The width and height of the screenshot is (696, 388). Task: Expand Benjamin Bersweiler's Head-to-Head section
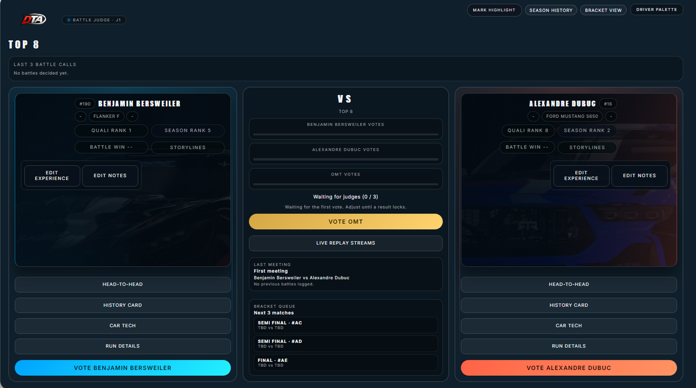pos(122,284)
